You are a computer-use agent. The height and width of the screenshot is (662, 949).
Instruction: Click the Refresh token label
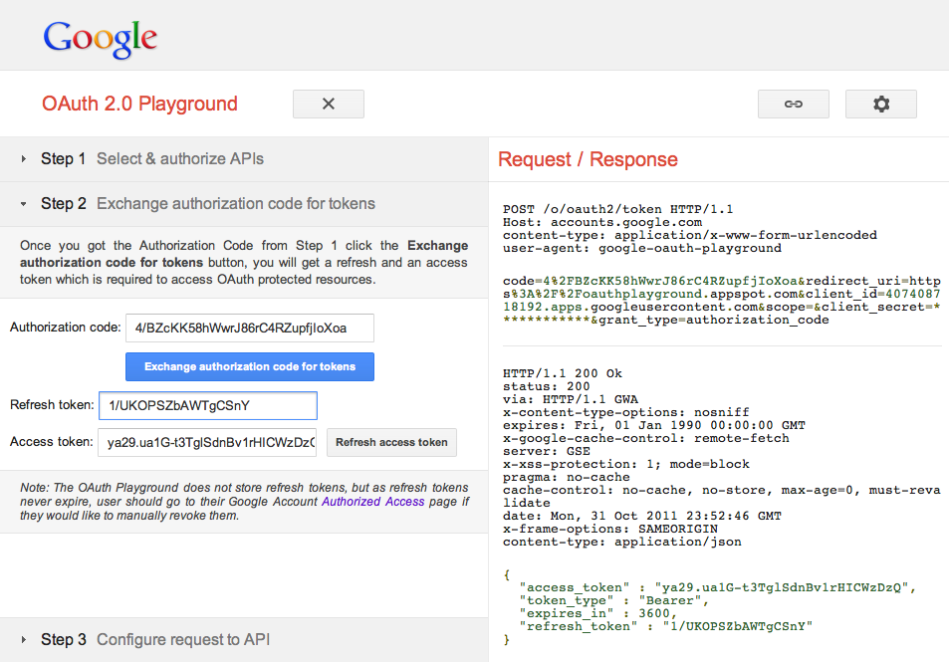52,405
